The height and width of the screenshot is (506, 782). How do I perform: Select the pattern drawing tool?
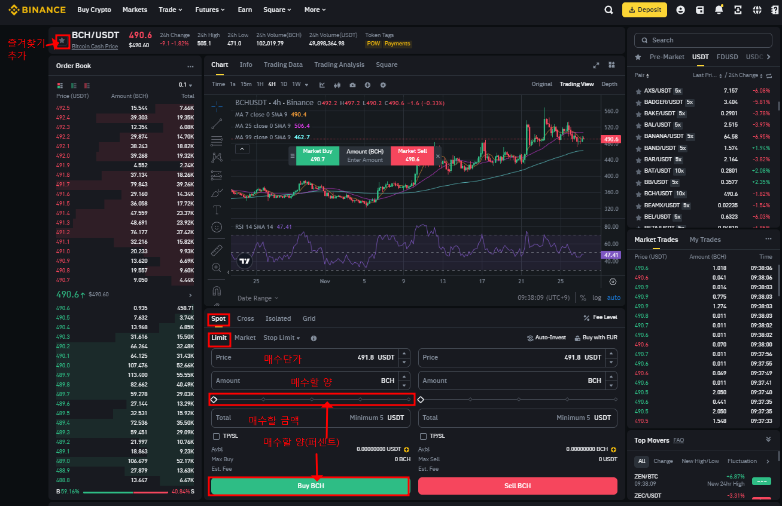pos(217,158)
